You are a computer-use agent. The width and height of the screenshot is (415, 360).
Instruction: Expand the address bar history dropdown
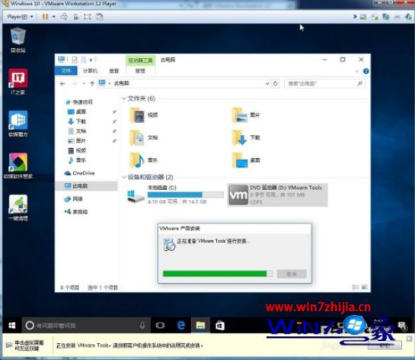(x=267, y=84)
